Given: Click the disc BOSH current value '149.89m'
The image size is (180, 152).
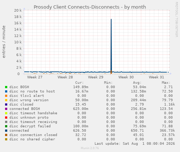Looking at the screenshot, I should pyautogui.click(x=81, y=87).
